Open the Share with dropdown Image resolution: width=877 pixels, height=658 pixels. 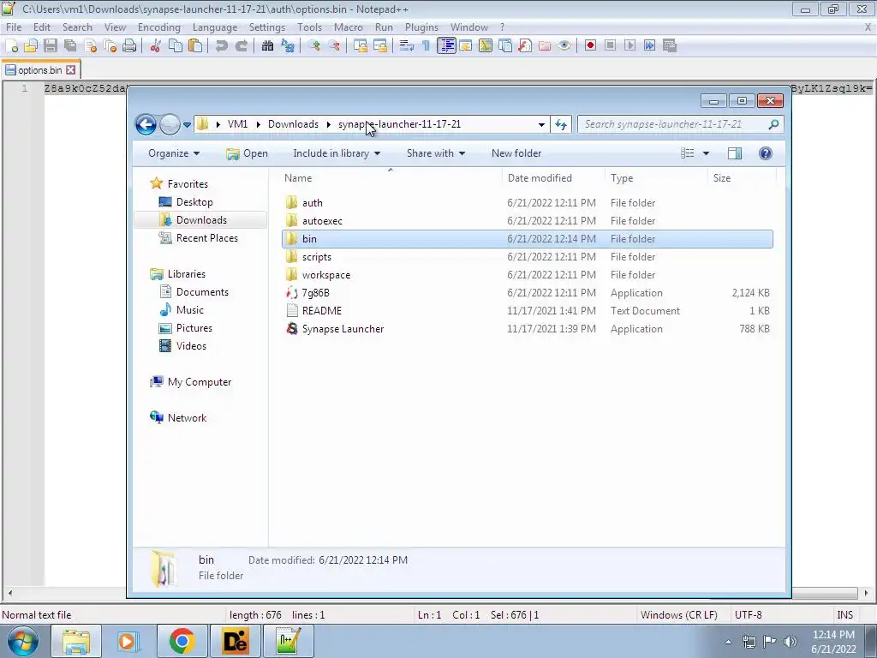tap(436, 153)
